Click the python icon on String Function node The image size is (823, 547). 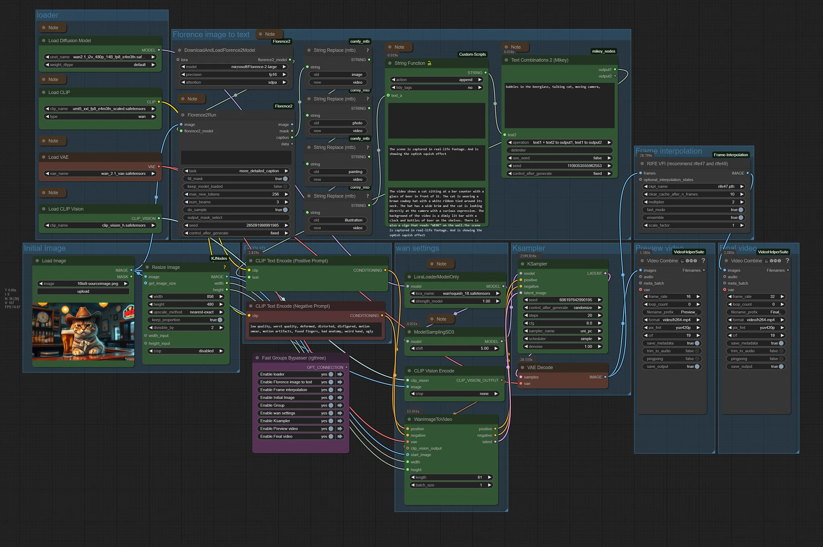[429, 63]
